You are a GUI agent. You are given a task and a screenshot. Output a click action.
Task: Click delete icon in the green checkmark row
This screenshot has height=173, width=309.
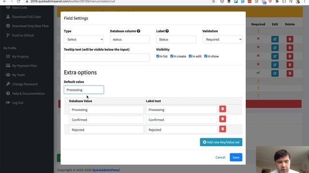(x=290, y=74)
